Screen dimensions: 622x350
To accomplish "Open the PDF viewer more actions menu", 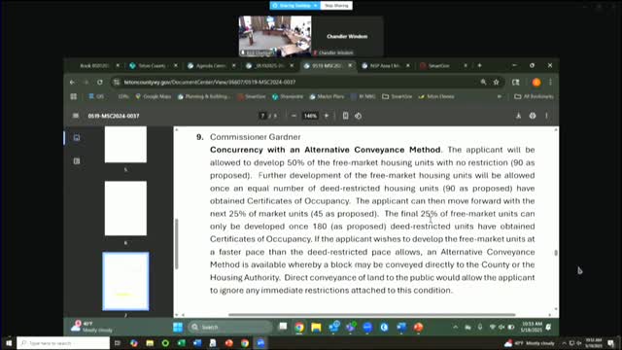I will pos(546,116).
